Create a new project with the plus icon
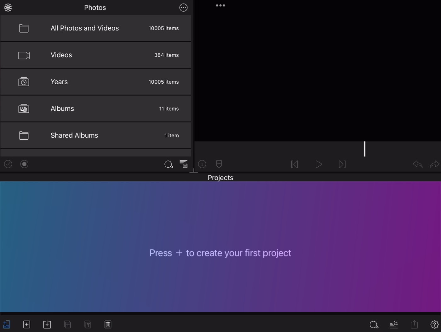Viewport: 441px width, 332px height. click(x=26, y=324)
